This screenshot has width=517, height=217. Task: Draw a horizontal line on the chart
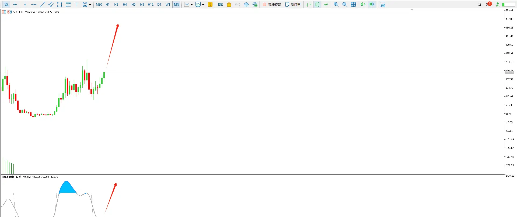tap(34, 4)
